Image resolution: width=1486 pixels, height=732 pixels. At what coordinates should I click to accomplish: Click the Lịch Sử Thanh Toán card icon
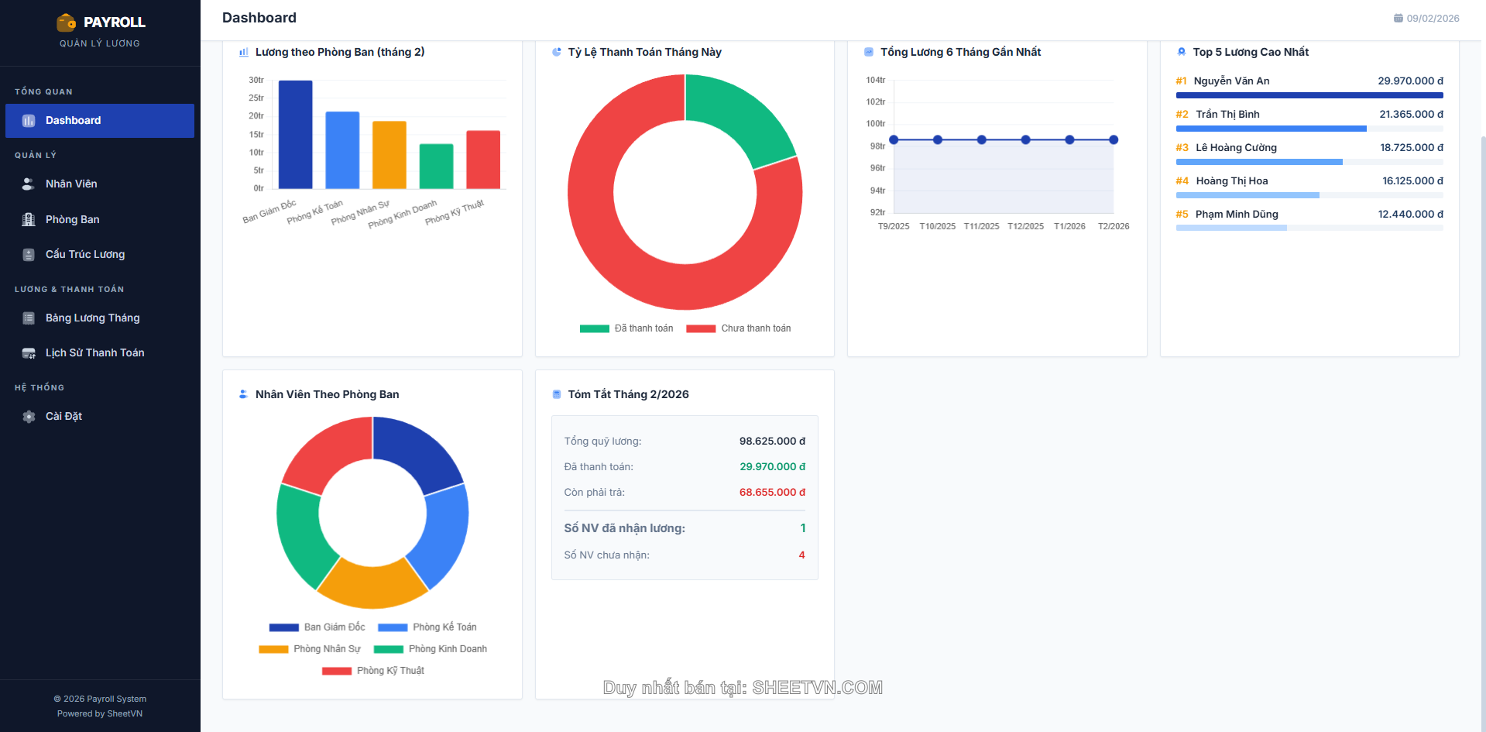tap(29, 353)
